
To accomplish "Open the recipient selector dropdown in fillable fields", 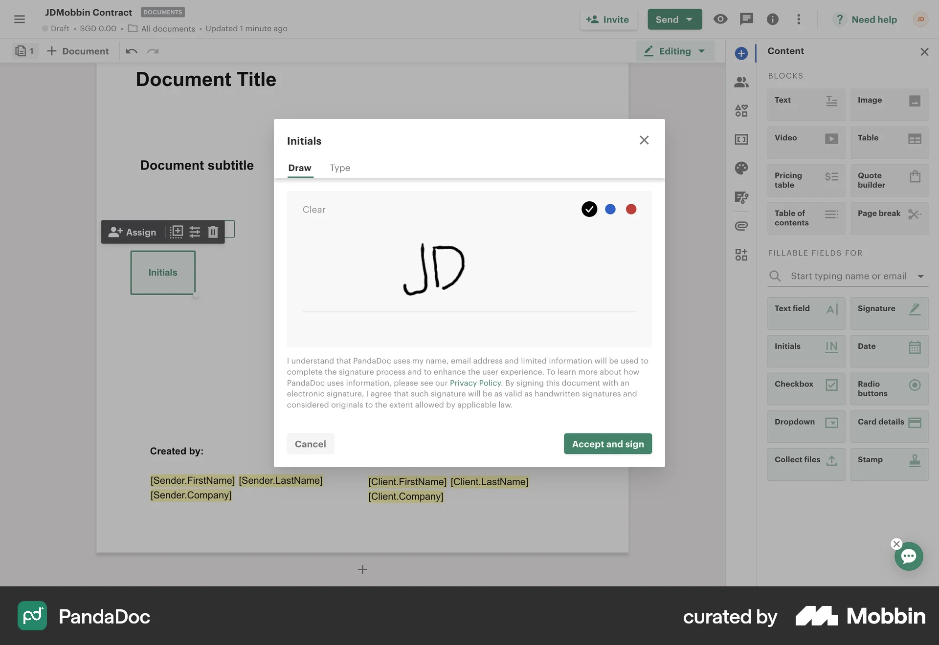I will click(x=921, y=276).
